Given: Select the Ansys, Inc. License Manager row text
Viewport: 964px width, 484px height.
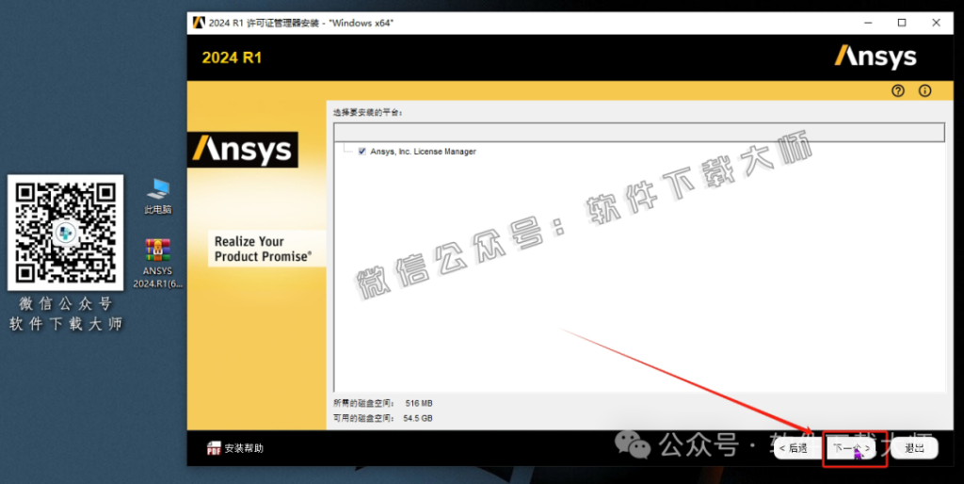Looking at the screenshot, I should tap(423, 152).
